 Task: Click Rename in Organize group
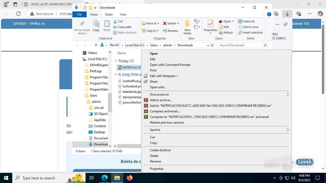170,31
